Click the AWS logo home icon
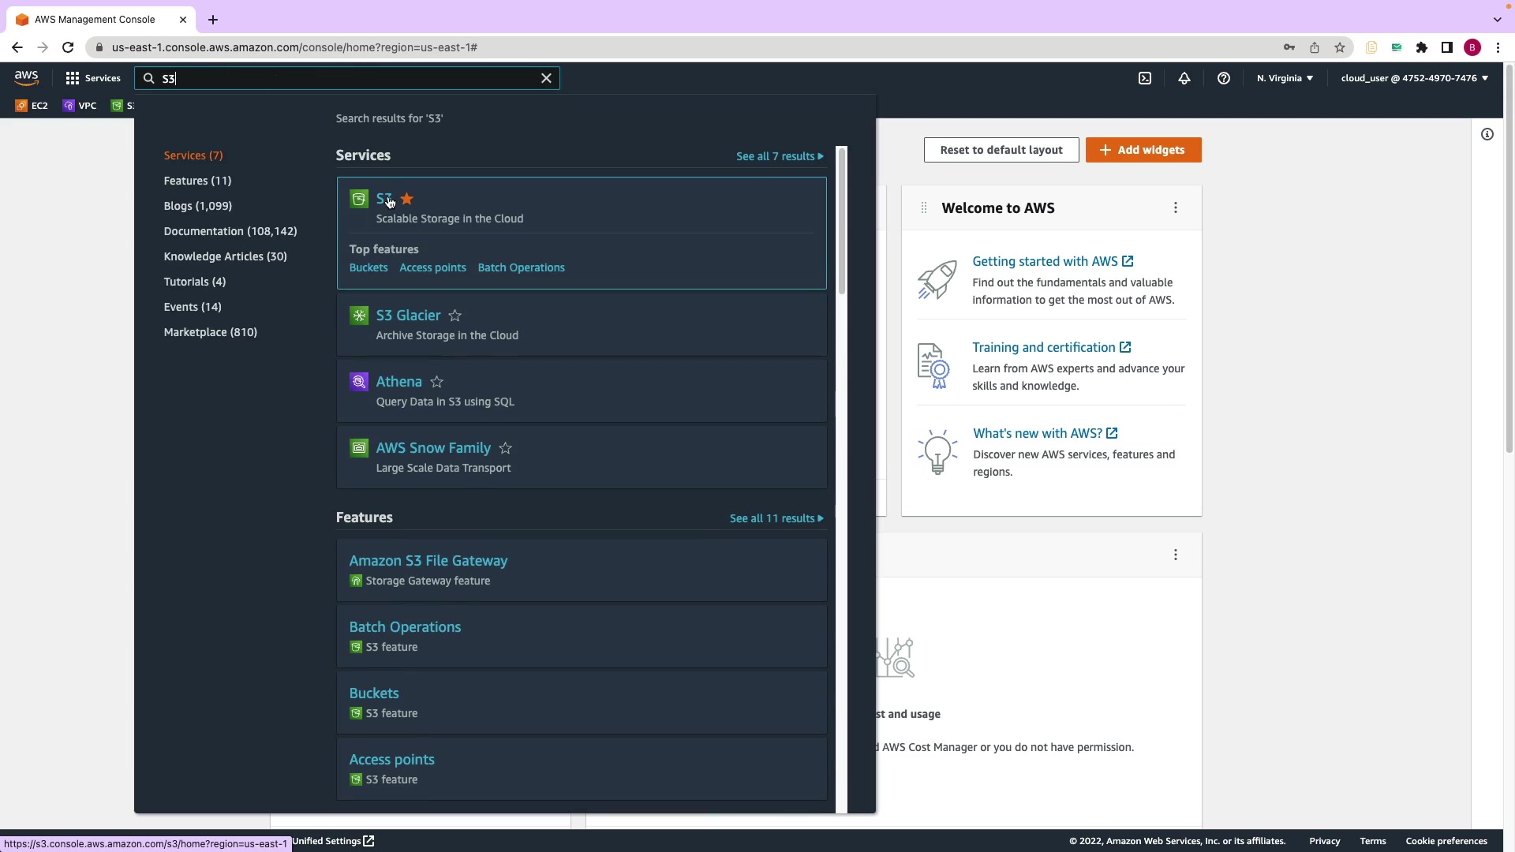The height and width of the screenshot is (852, 1515). click(x=26, y=77)
